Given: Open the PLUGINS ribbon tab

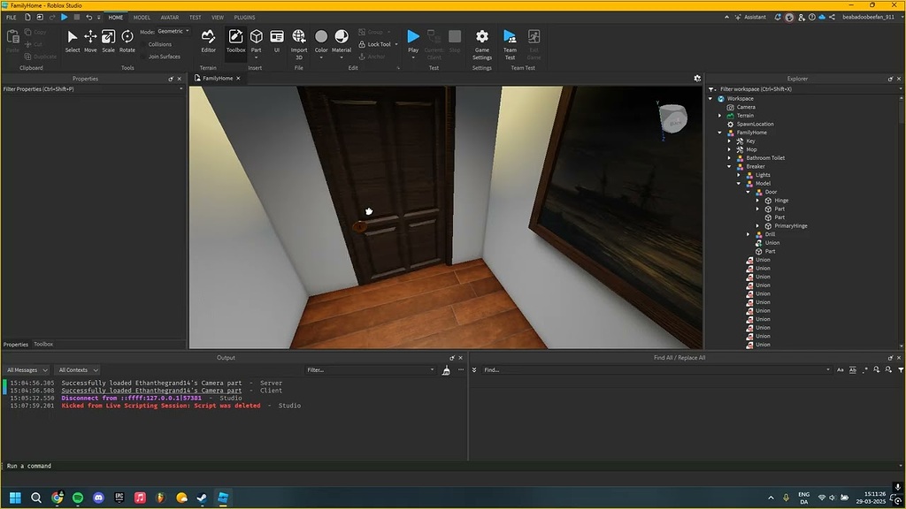Looking at the screenshot, I should click(244, 17).
